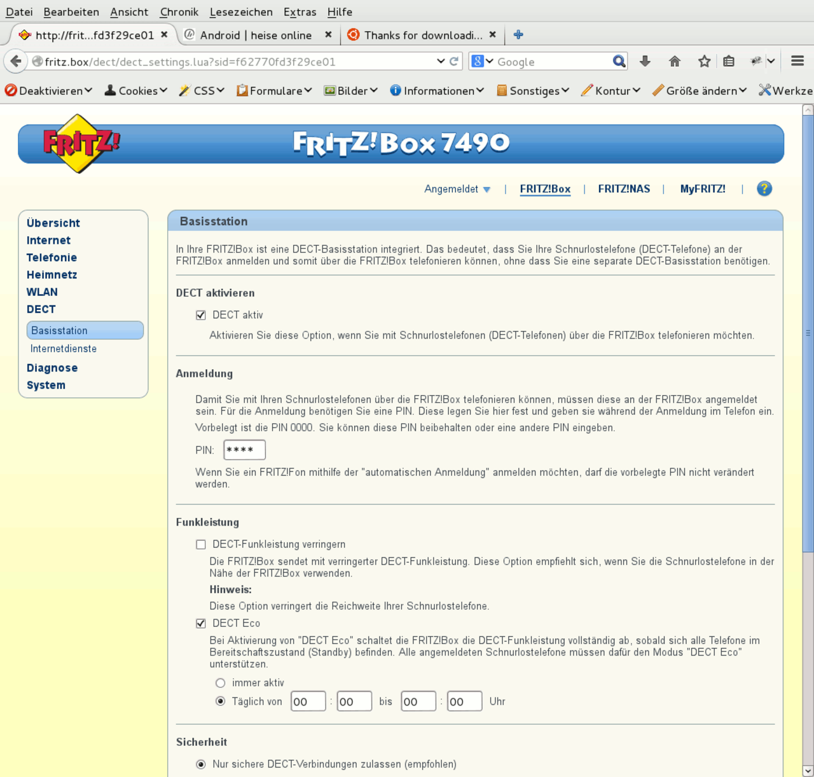814x777 pixels.
Task: Show bookmarks list icon
Action: pos(729,61)
